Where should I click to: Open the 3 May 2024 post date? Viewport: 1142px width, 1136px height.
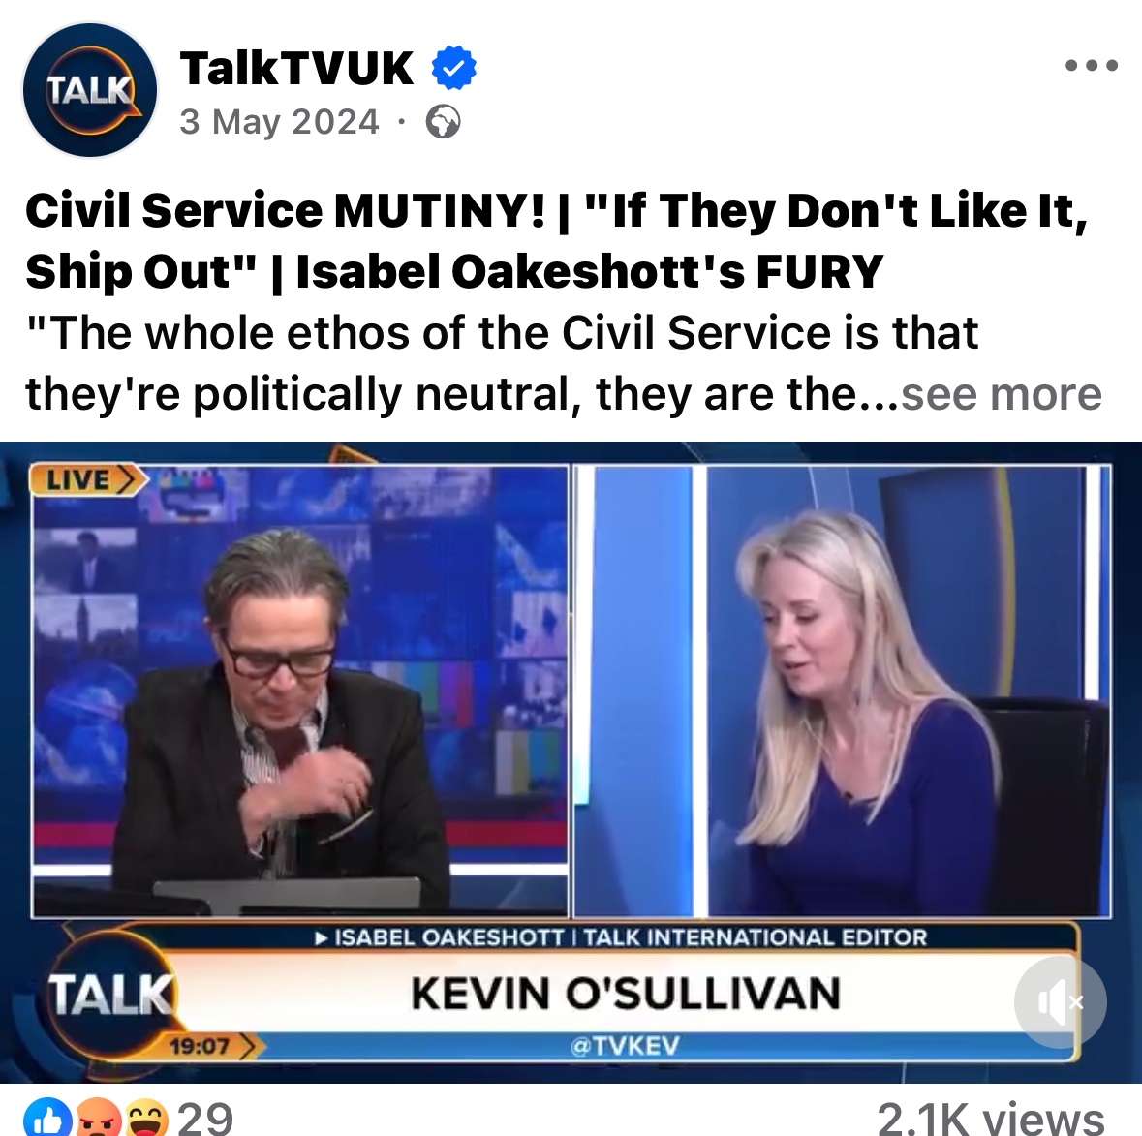280,122
